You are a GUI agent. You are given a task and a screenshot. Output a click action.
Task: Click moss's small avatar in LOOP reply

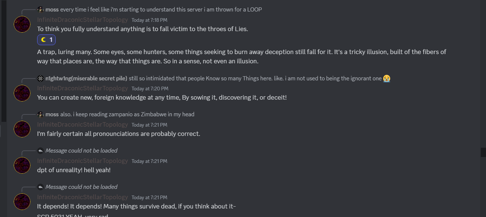(x=40, y=10)
